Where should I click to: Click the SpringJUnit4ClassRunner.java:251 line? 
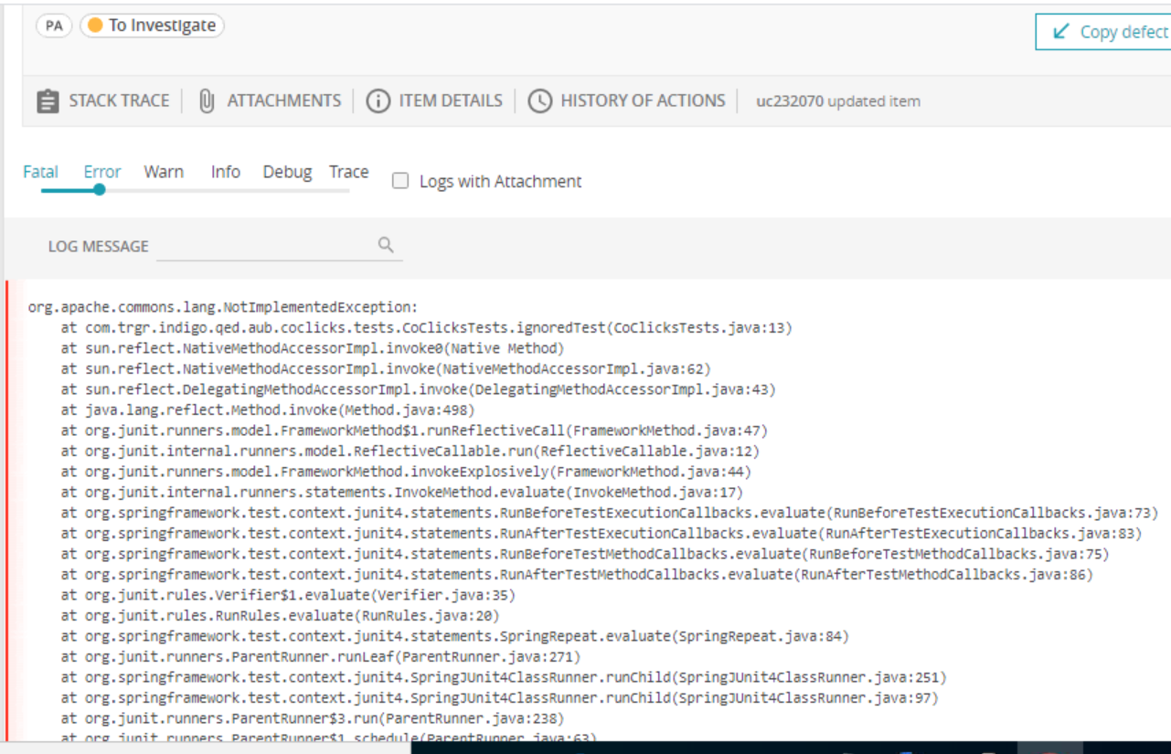(504, 677)
